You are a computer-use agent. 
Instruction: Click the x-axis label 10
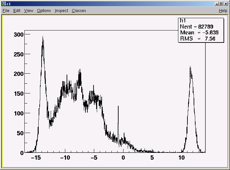pyautogui.click(x=182, y=158)
